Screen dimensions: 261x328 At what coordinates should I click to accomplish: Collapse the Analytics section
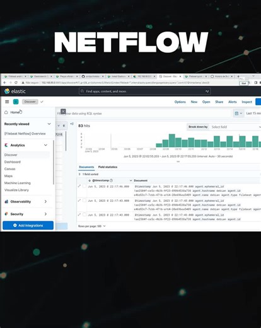(45, 145)
